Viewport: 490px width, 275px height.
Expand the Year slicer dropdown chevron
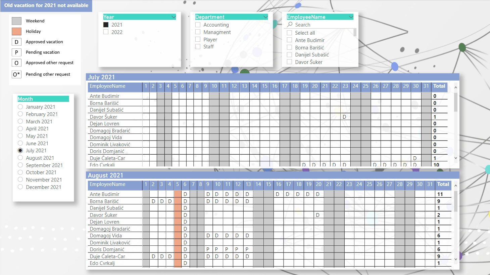pyautogui.click(x=174, y=17)
